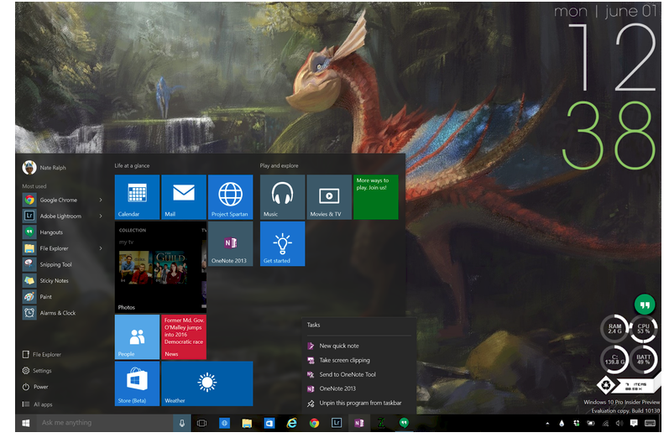Open the Movies & TV tile

tap(329, 197)
